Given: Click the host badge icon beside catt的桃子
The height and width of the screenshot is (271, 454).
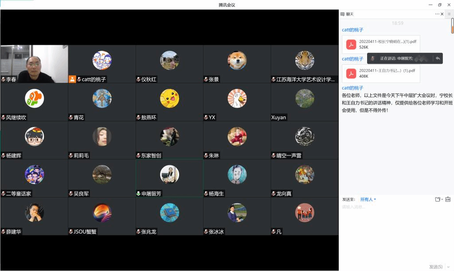Looking at the screenshot, I should coord(72,79).
